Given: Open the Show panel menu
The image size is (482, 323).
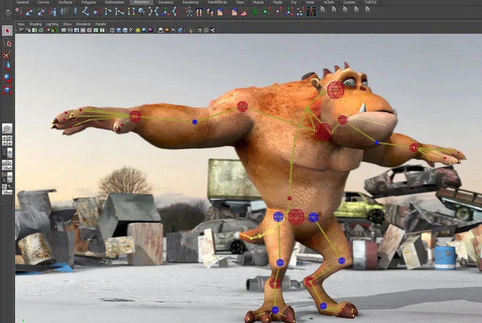Looking at the screenshot, I should coord(67,24).
